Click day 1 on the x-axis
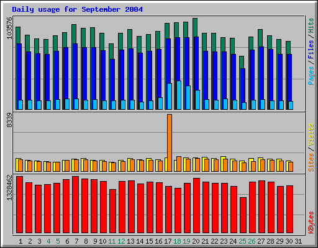The height and width of the screenshot is (248, 318). (20, 241)
